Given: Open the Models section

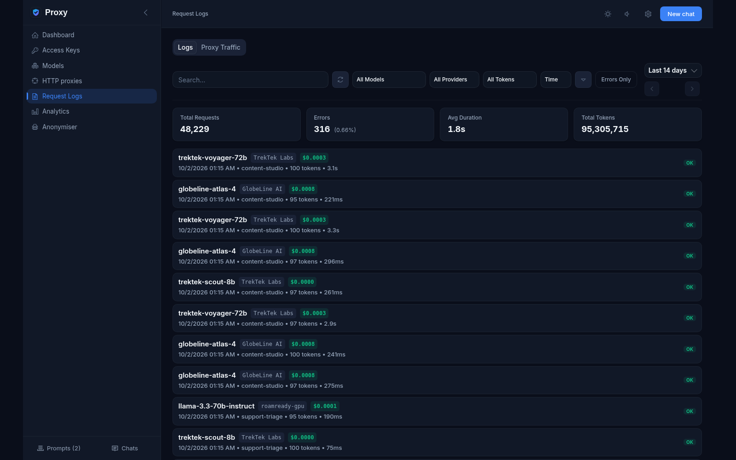Looking at the screenshot, I should 92,66.
